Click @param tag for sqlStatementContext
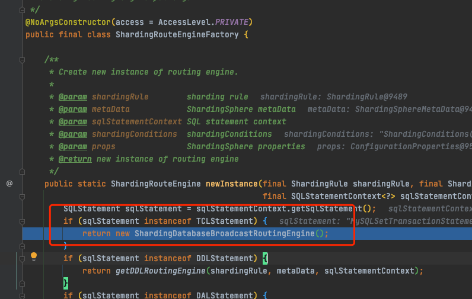The width and height of the screenshot is (472, 299). point(72,122)
